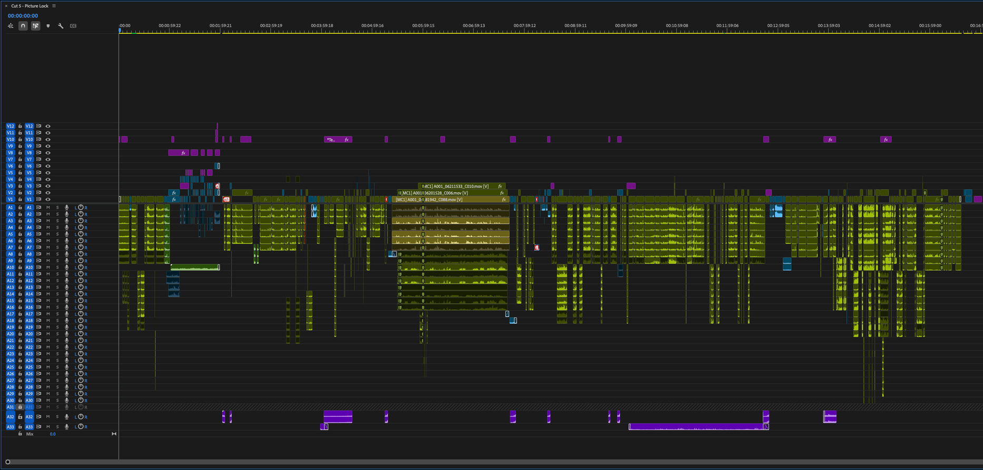Click the playhead at timeline start
Screen dimensions: 983x470
[x=120, y=31]
